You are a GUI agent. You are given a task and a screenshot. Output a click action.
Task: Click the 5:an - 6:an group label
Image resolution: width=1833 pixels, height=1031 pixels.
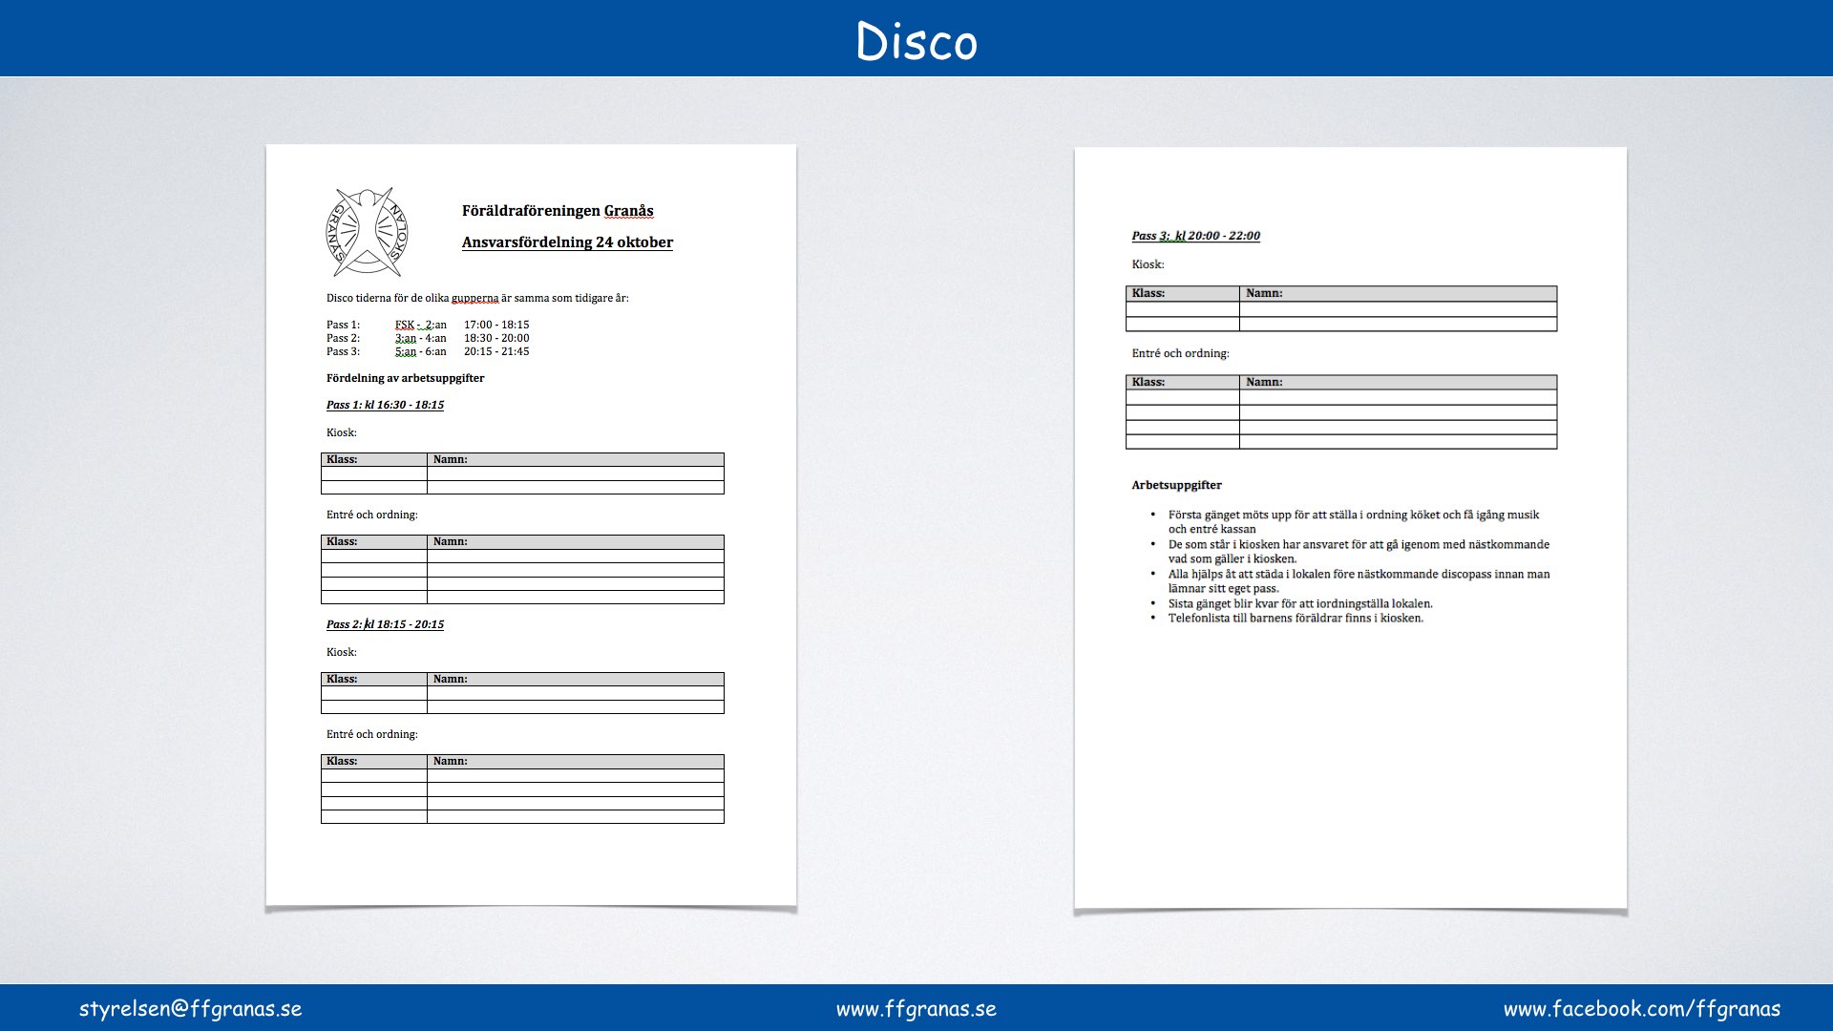coord(420,351)
